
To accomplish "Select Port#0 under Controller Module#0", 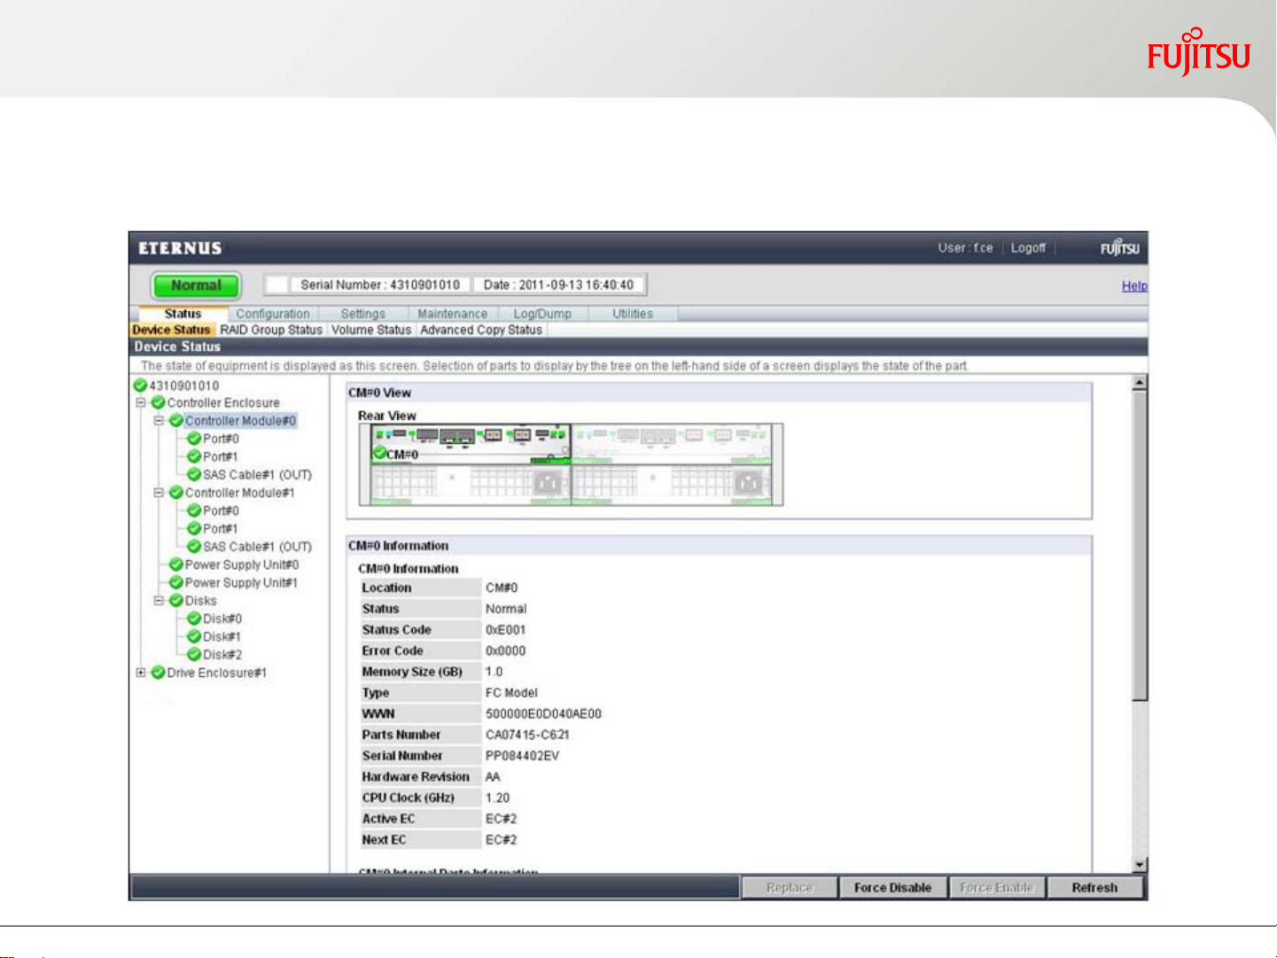I will coord(222,439).
